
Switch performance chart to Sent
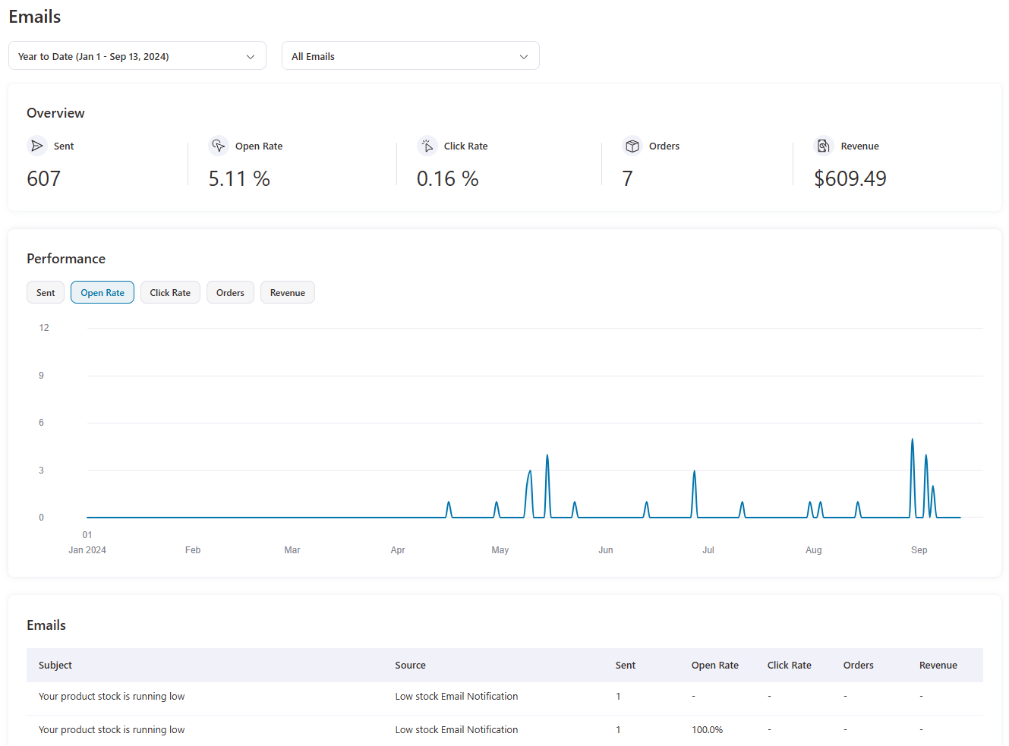pyautogui.click(x=46, y=293)
